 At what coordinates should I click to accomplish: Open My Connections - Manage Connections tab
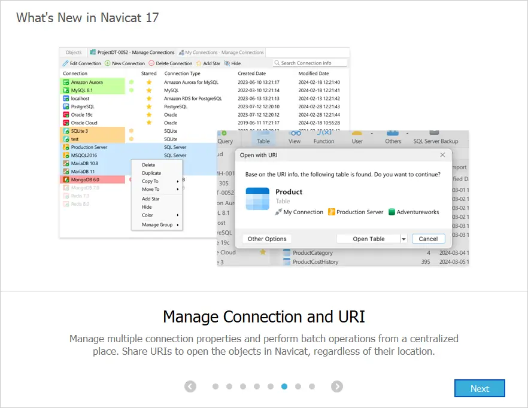(221, 53)
